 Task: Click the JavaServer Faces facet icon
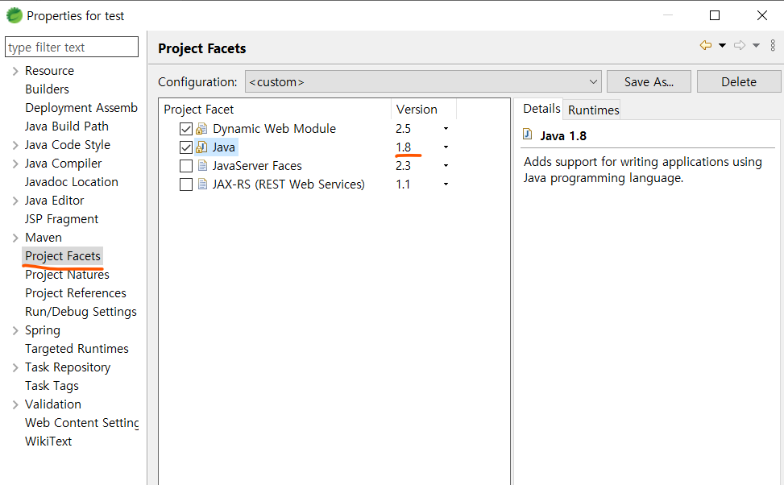(x=202, y=165)
